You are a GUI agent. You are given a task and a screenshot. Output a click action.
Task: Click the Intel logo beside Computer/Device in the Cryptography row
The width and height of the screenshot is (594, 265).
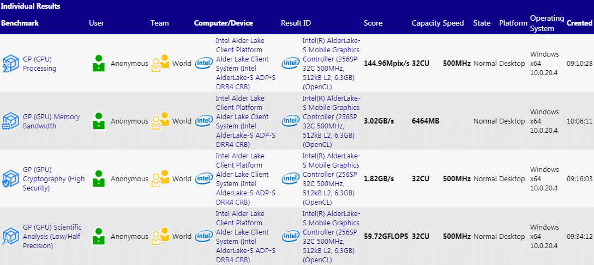tap(204, 179)
